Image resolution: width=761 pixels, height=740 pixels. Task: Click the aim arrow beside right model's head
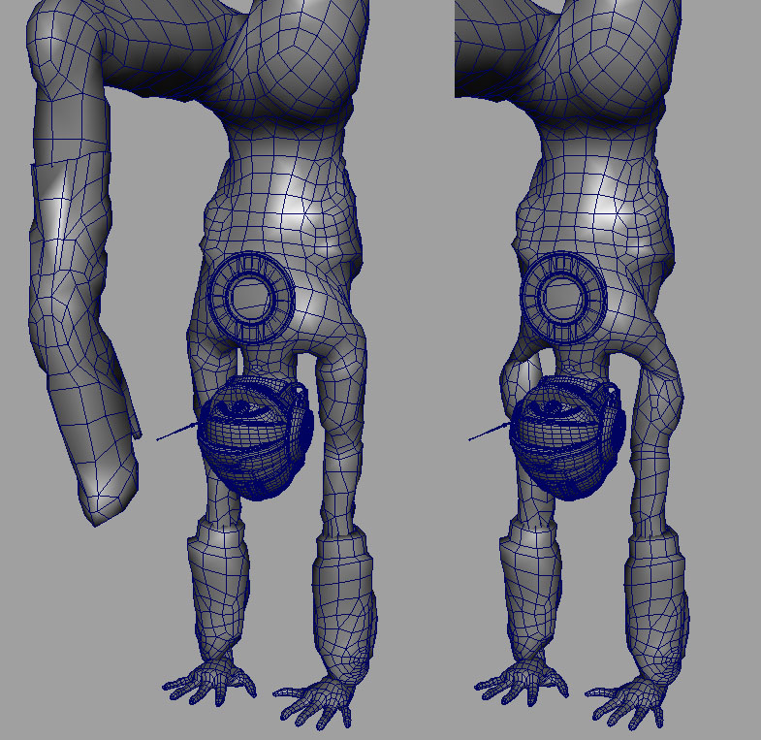tap(489, 432)
